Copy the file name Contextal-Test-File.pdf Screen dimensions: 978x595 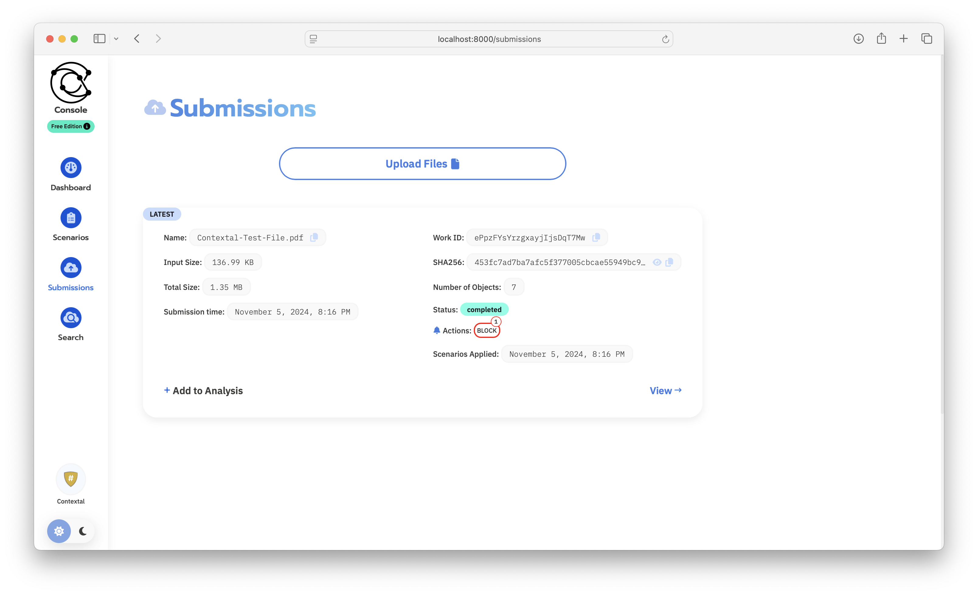coord(314,237)
